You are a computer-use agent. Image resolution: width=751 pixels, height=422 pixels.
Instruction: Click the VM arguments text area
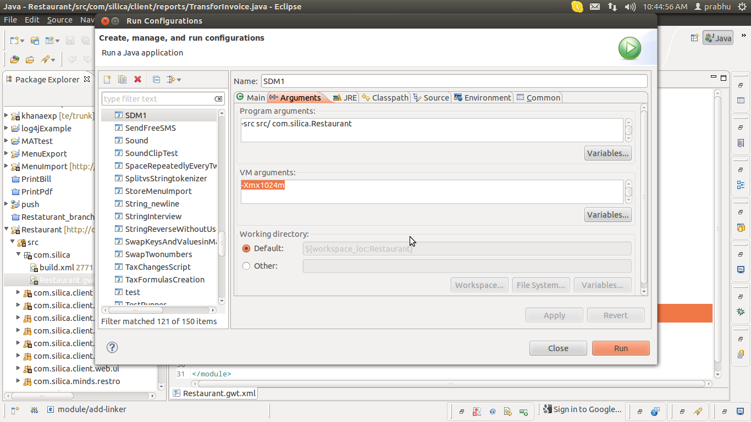(x=432, y=192)
